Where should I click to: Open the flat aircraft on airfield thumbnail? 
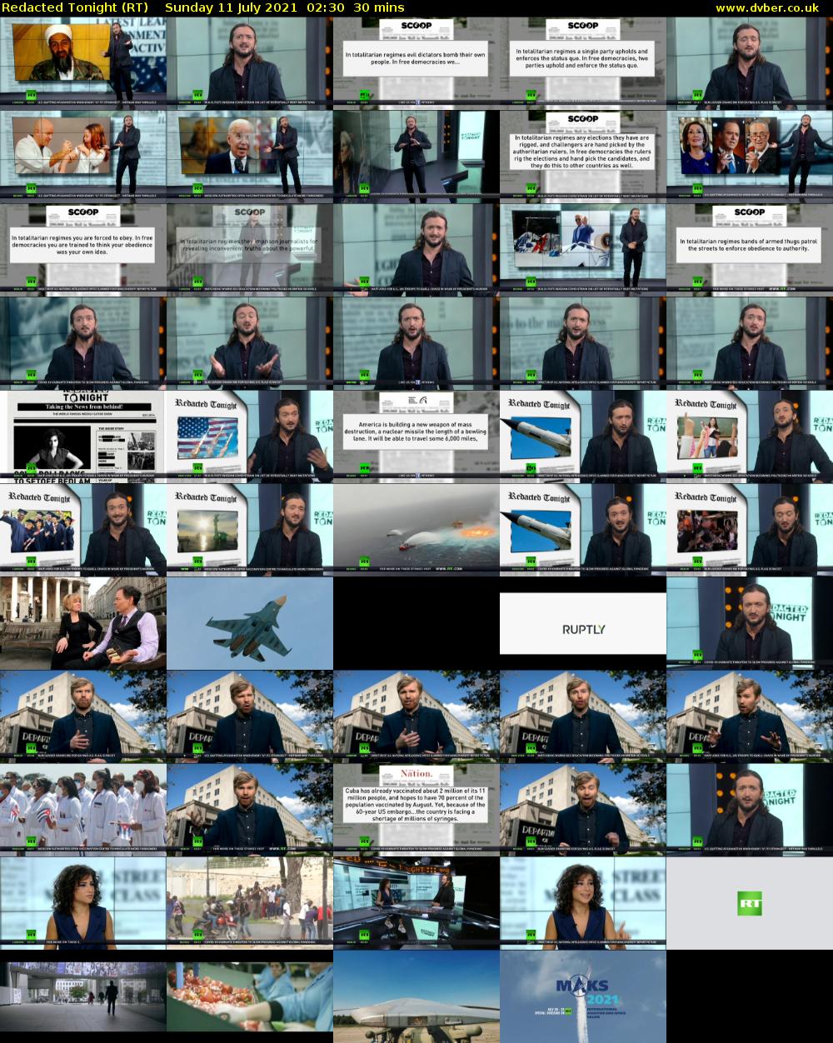point(416,996)
